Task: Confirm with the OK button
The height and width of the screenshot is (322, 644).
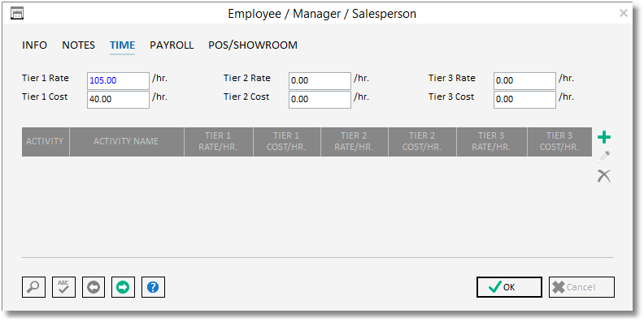Action: pos(509,287)
